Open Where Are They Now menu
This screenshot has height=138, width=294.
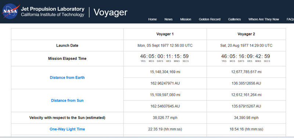pos(263,19)
